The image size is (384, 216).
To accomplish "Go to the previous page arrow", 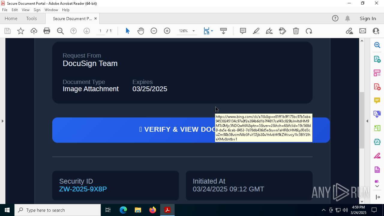I will pos(73,31).
